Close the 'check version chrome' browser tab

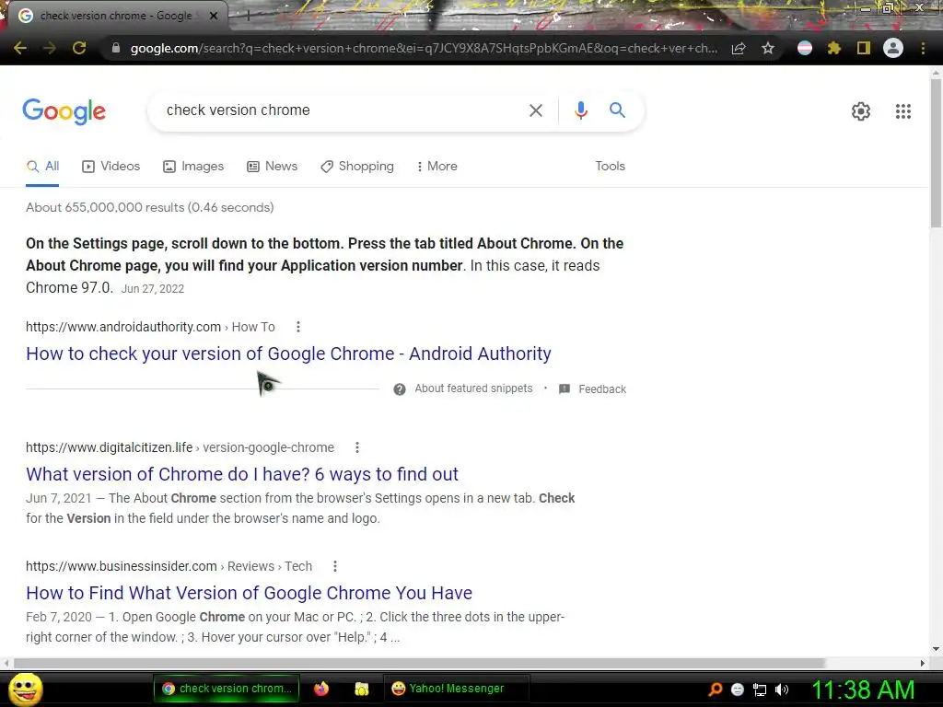pos(213,16)
